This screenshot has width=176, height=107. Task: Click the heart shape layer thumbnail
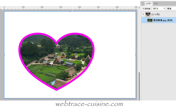coord(148,15)
